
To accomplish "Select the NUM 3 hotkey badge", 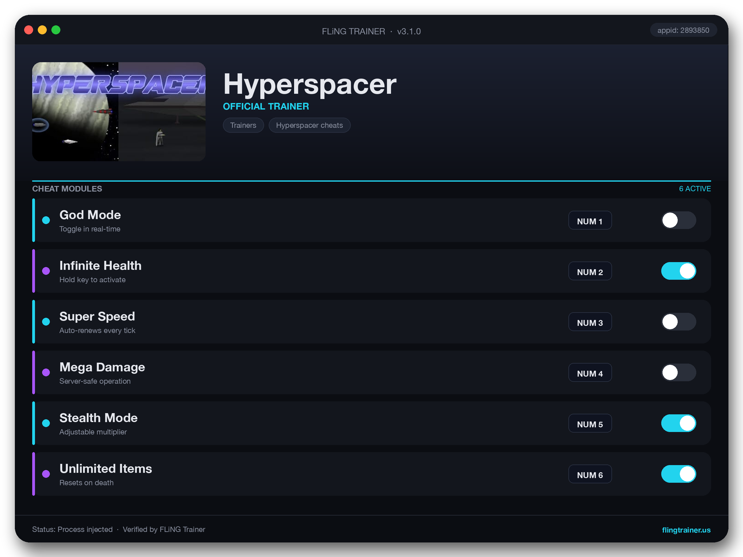I will click(x=590, y=322).
